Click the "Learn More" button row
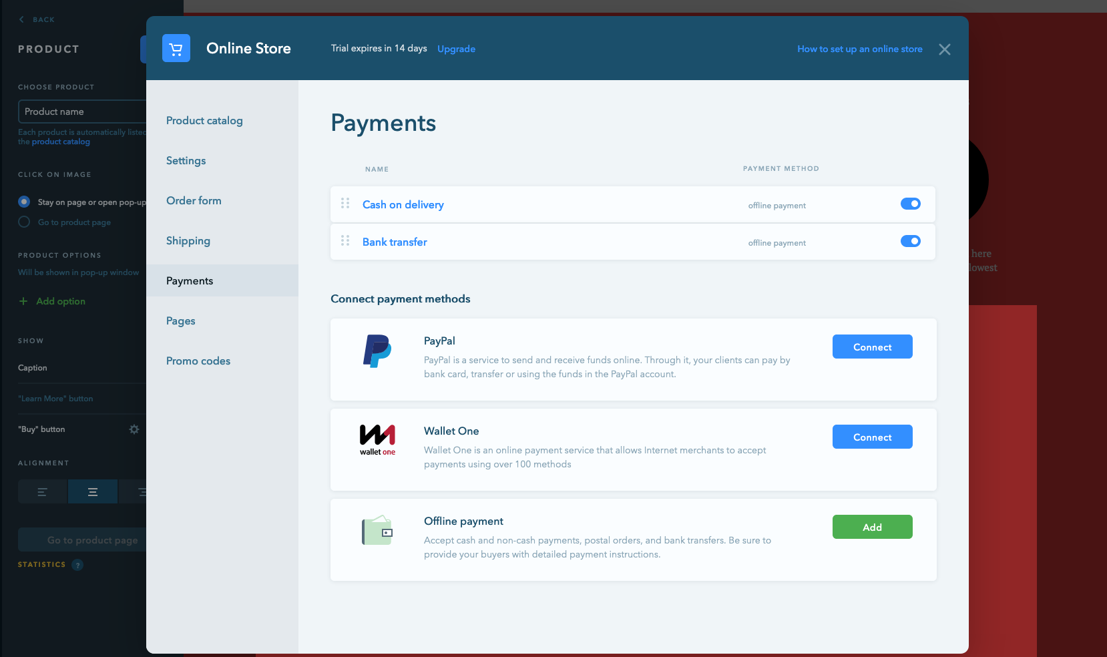 point(82,399)
